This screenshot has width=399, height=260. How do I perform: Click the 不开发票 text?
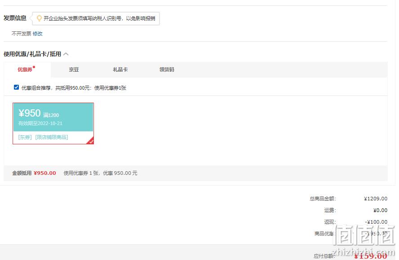pos(22,34)
